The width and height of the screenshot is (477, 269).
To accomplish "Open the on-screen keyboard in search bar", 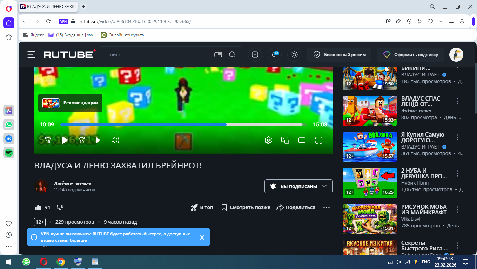I will click(x=218, y=55).
